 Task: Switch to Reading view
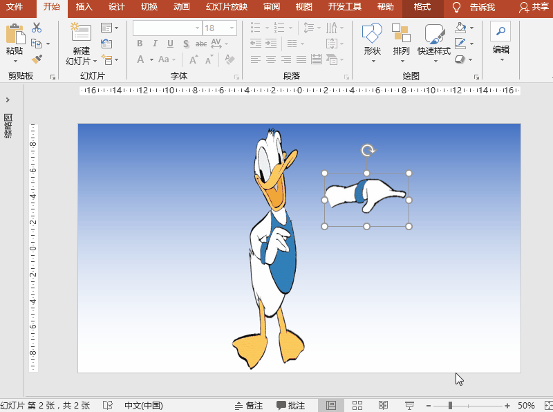[383, 406]
